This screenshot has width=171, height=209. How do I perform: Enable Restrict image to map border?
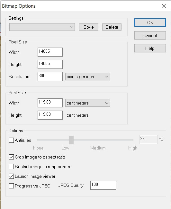[11, 167]
